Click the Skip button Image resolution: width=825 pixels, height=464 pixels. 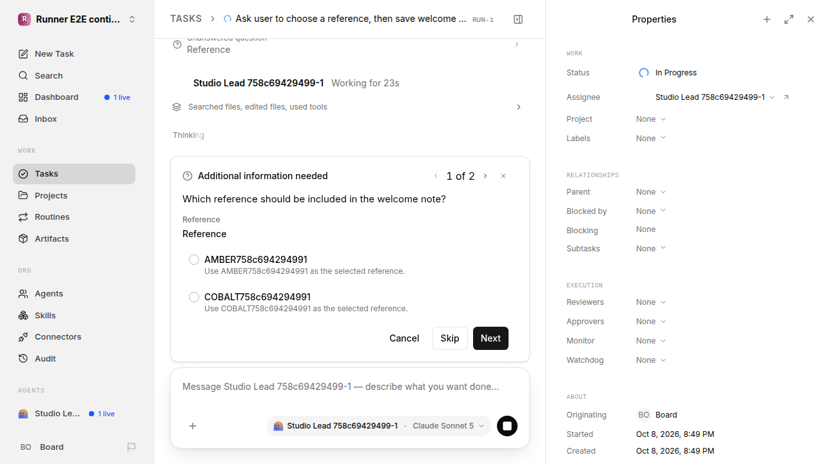coord(450,338)
